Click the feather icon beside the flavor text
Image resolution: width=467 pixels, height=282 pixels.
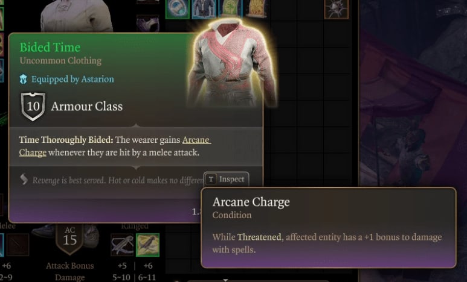tap(24, 179)
